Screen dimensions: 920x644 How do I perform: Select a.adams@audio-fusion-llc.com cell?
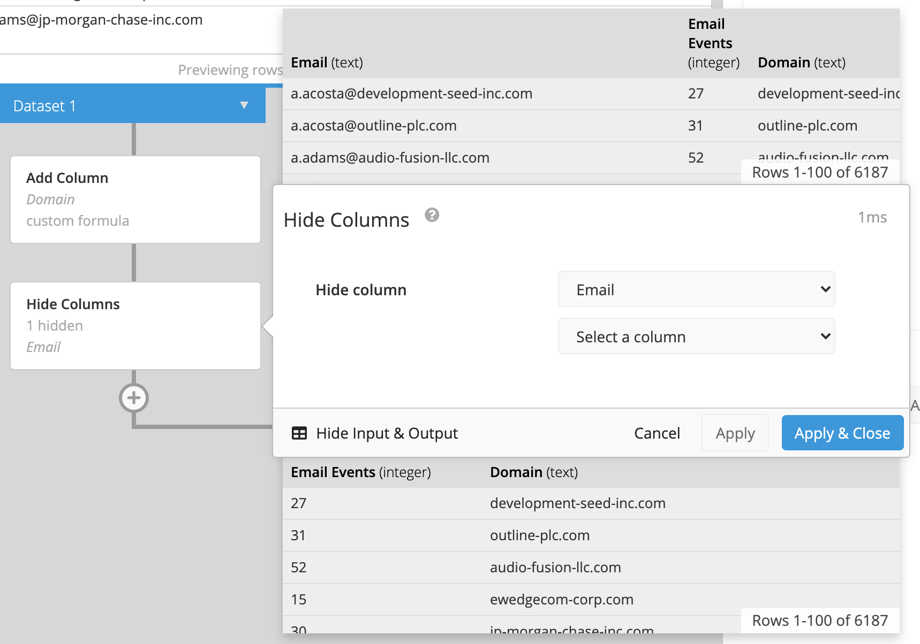pos(390,158)
